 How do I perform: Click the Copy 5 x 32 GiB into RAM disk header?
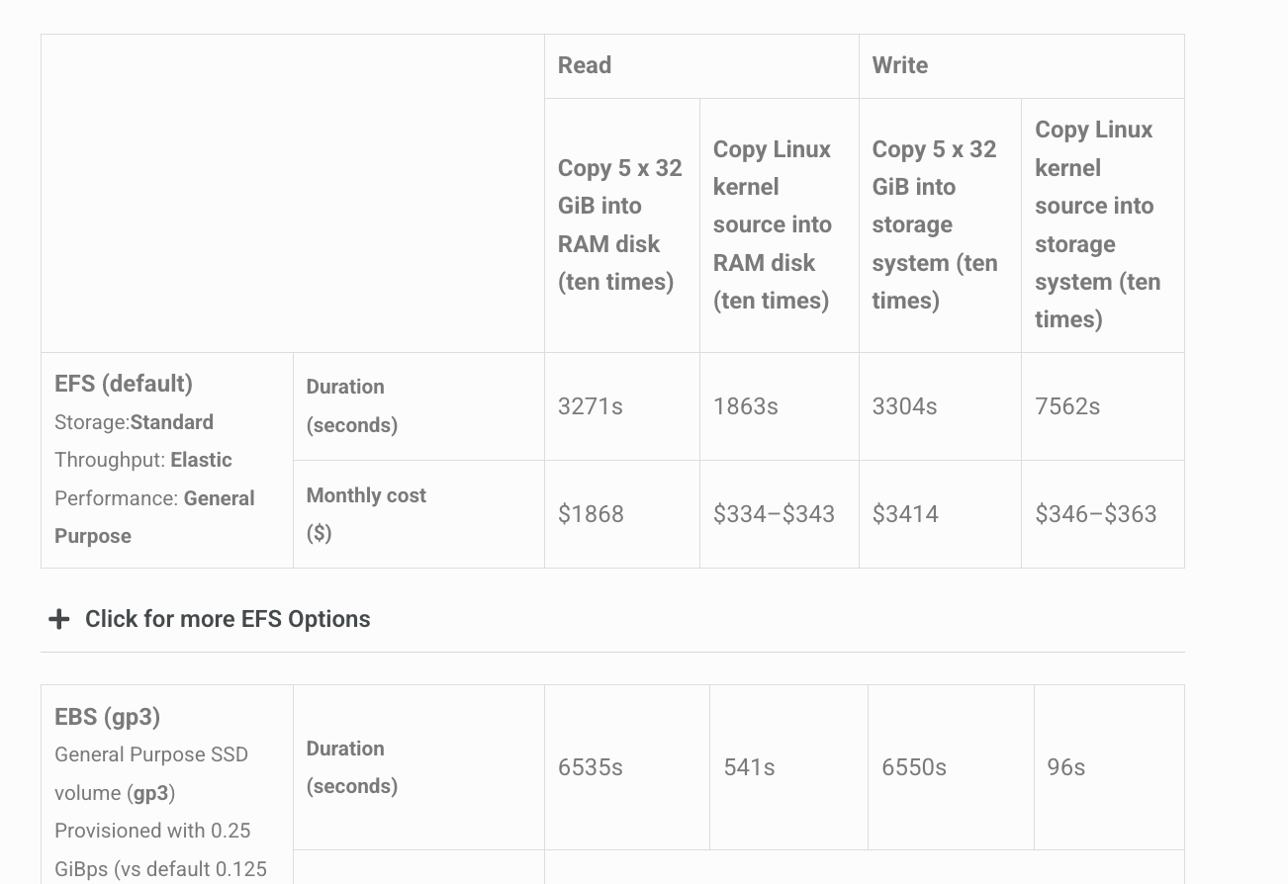(620, 224)
